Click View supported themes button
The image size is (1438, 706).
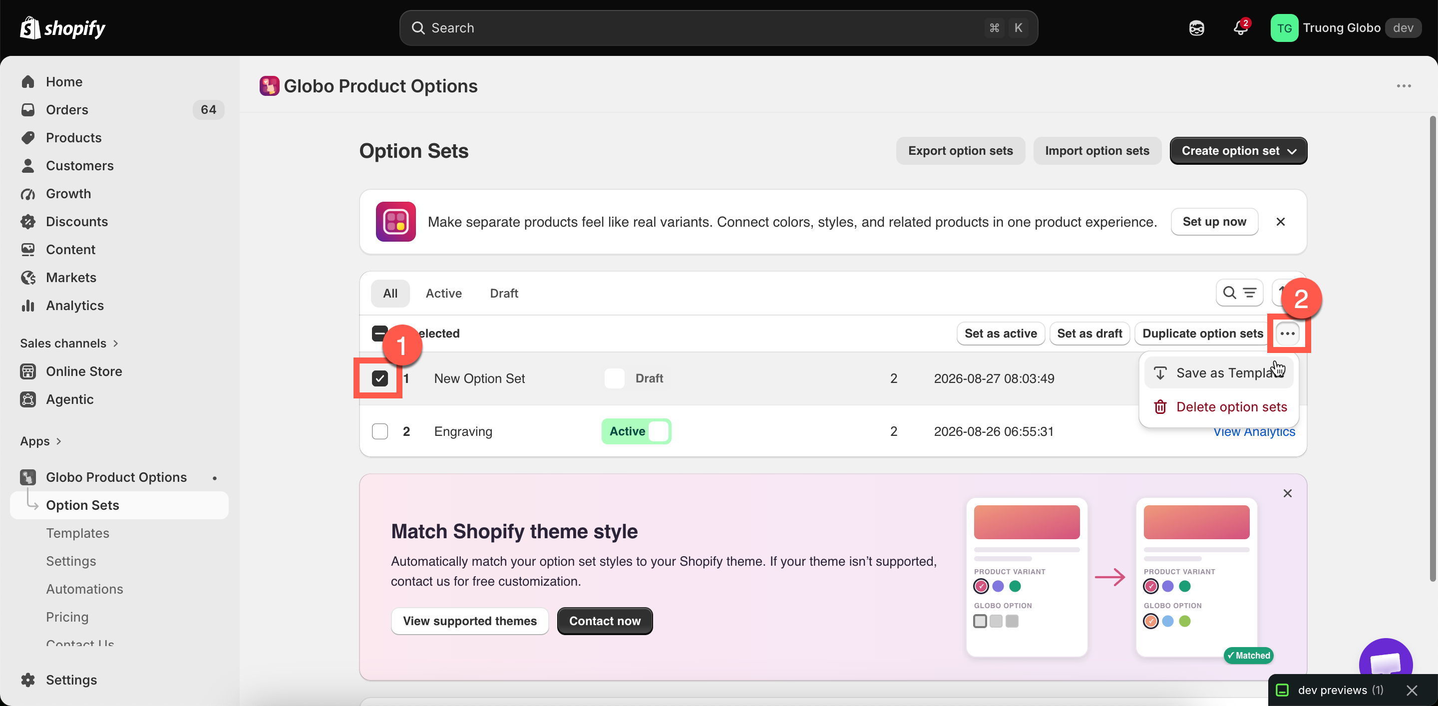tap(469, 621)
